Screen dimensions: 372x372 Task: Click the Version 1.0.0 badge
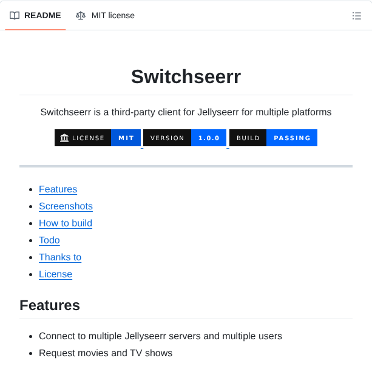pyautogui.click(x=185, y=138)
